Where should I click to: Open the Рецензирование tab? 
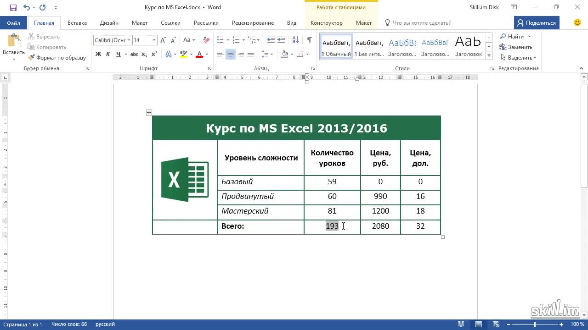tap(253, 23)
